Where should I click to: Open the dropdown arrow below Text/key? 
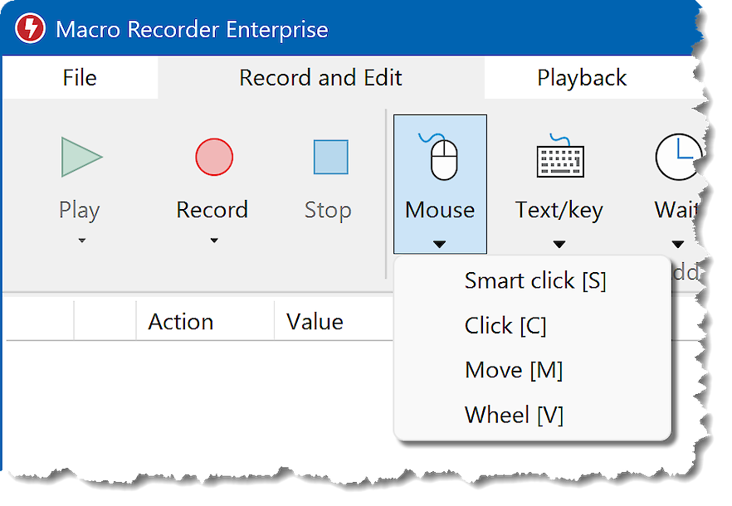point(559,244)
